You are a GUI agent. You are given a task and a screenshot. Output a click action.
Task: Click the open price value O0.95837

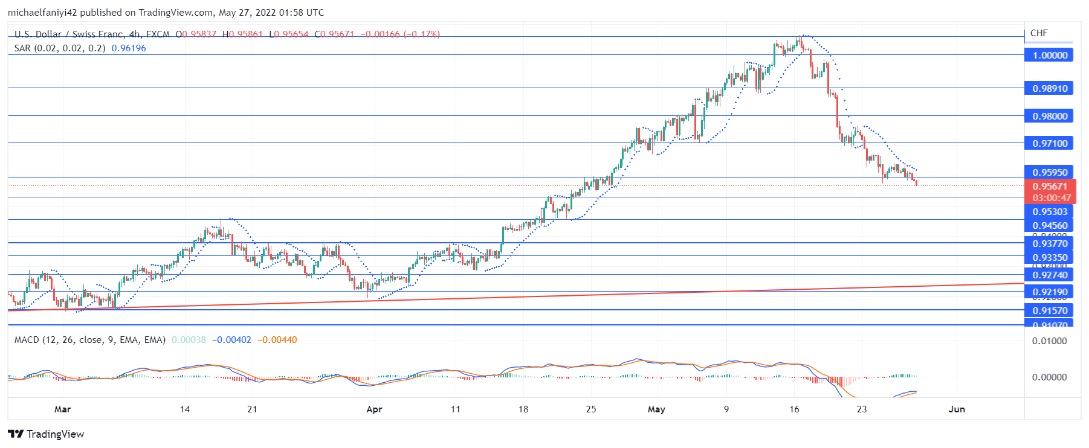pos(196,34)
